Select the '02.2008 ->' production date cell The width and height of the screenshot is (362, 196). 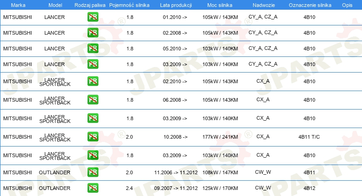coord(175,33)
